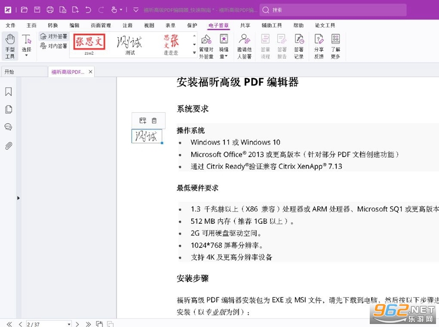
Task: Open the 表单 ribbon tab
Action: tap(170, 25)
